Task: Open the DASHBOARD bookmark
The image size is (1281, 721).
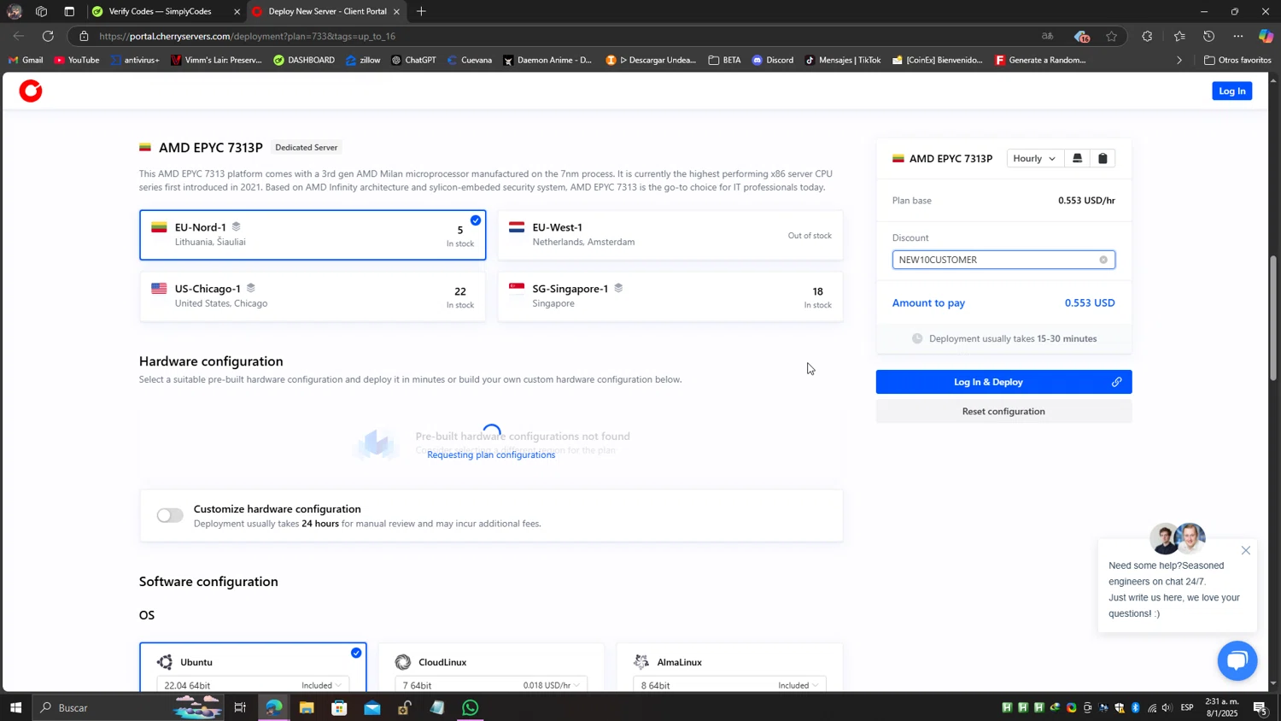Action: point(304,60)
